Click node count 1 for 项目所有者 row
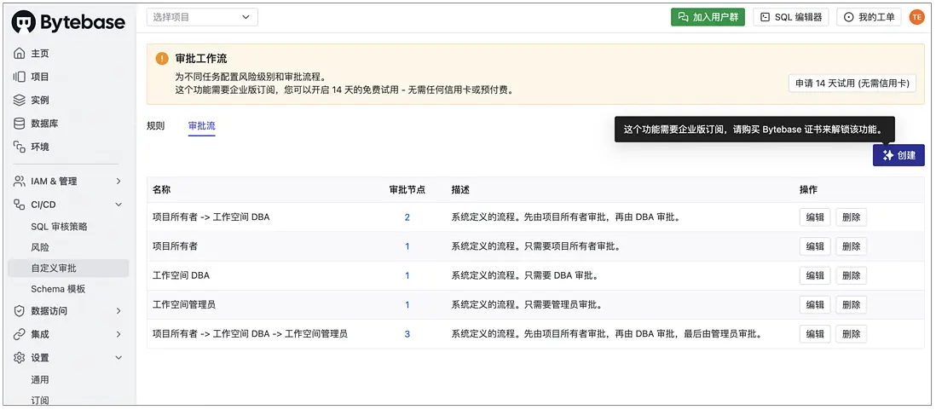Viewport: 936px width, 410px height. 407,246
